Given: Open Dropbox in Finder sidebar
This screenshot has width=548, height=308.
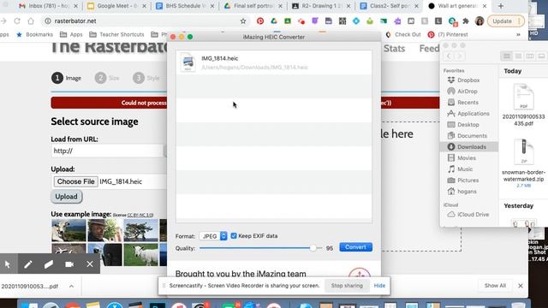Looking at the screenshot, I should pos(468,80).
